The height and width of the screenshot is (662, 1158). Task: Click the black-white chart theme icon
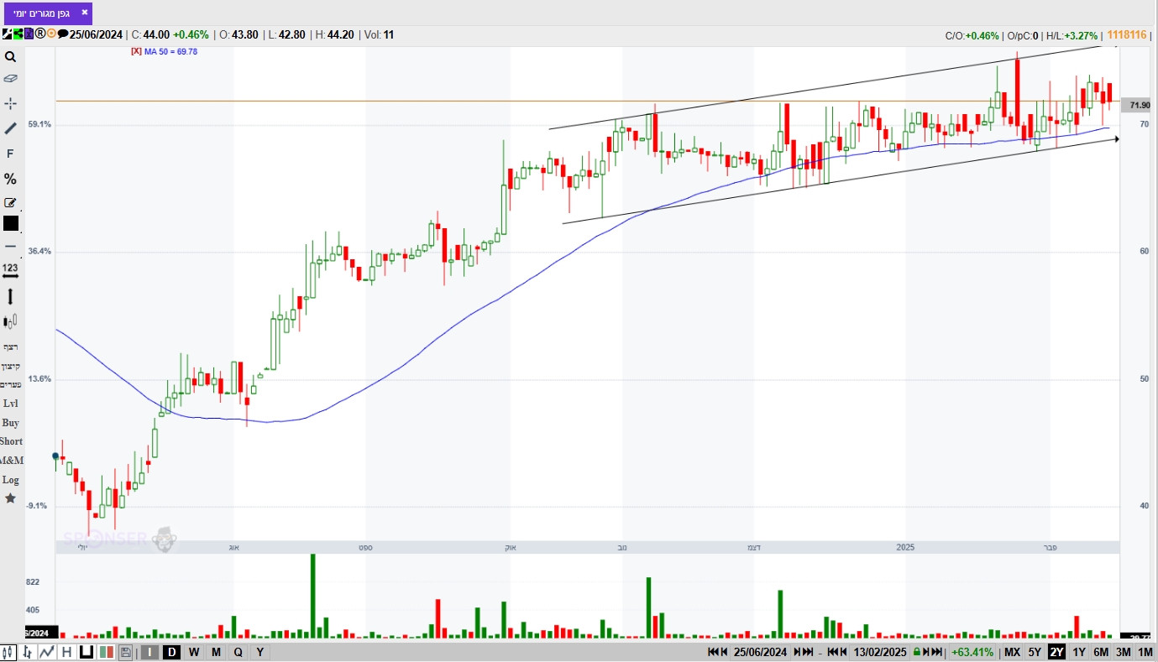7,34
